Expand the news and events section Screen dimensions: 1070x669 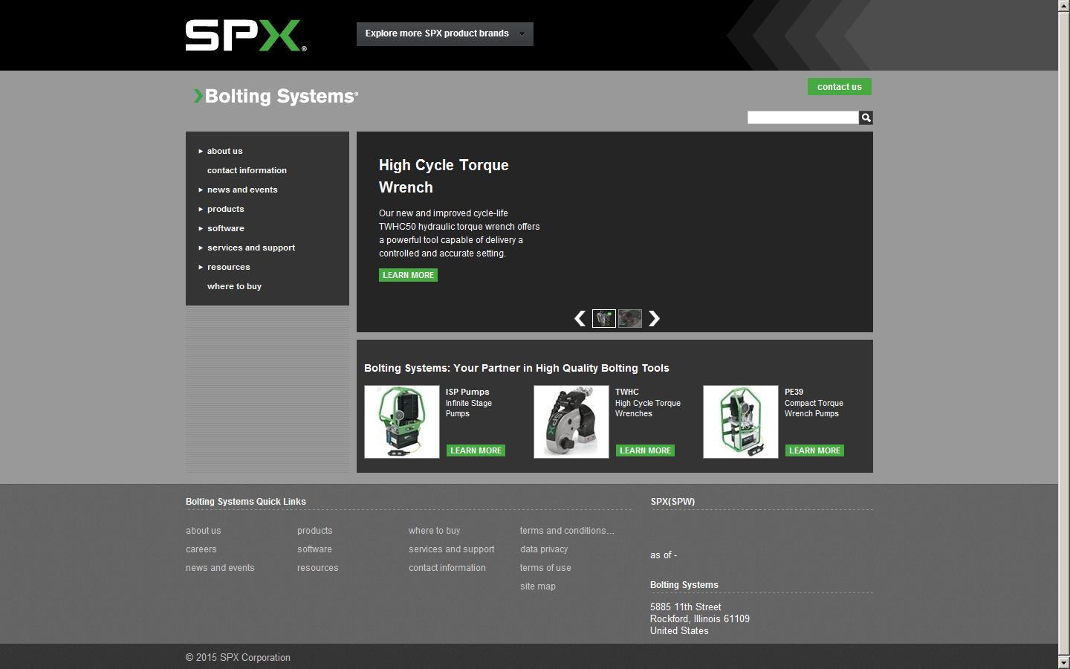pyautogui.click(x=241, y=190)
